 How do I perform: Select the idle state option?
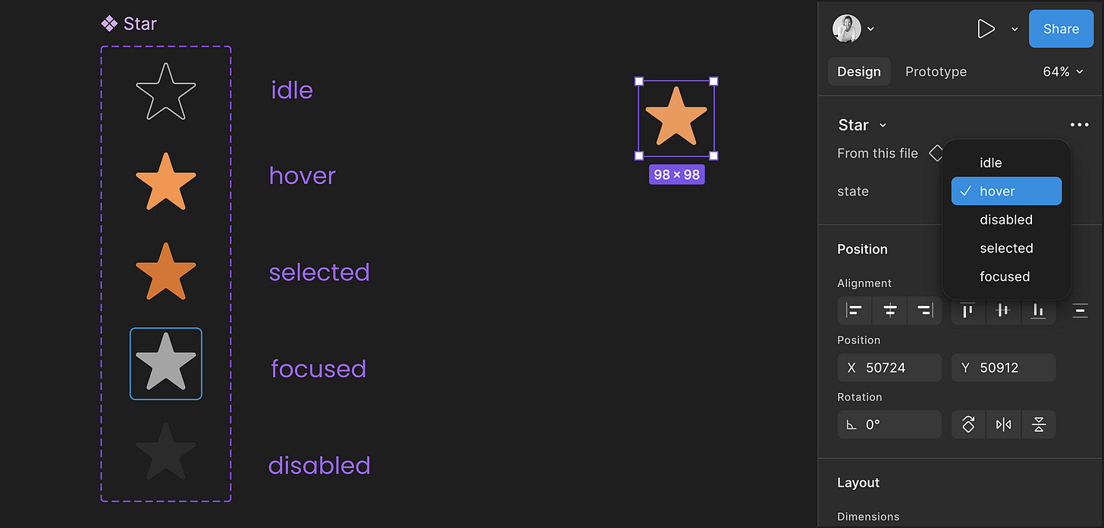pos(990,162)
